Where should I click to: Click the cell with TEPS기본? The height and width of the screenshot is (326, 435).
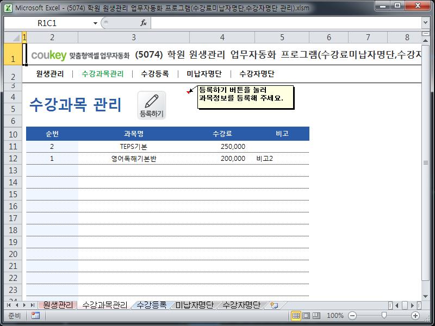tap(134, 146)
